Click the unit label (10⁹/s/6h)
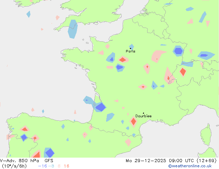This screenshot has width=219, height=169. pos(14,166)
